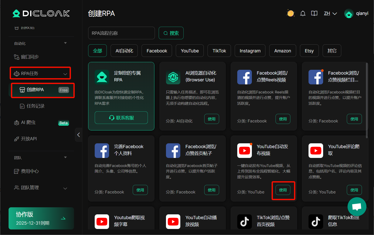
Task: Click the custom RPA card logo
Action: [x=102, y=77]
